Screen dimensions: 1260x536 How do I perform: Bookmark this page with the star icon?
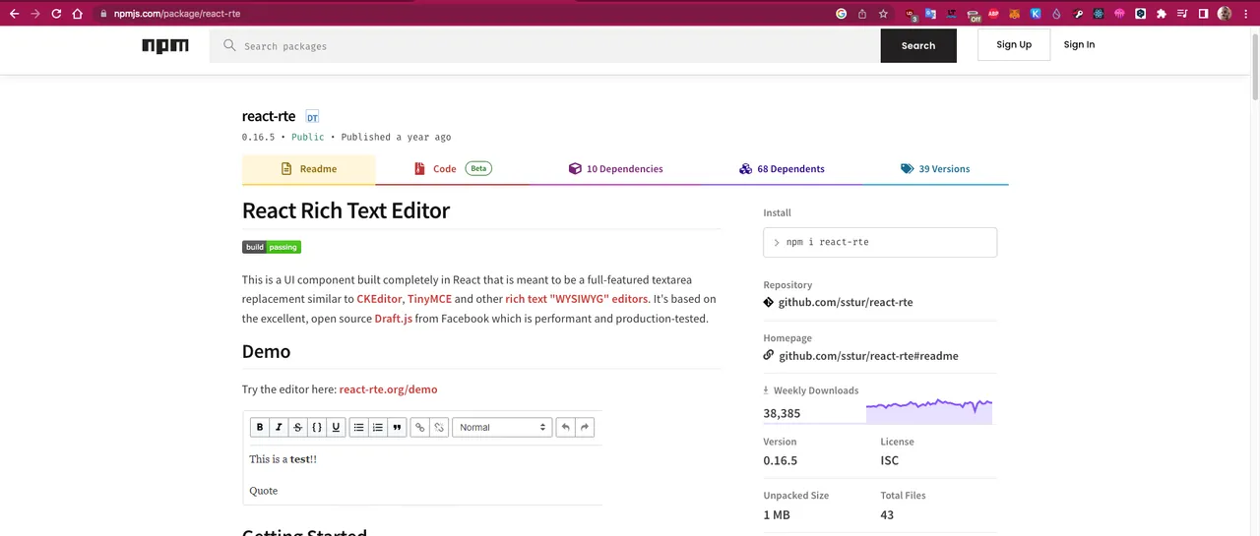883,14
